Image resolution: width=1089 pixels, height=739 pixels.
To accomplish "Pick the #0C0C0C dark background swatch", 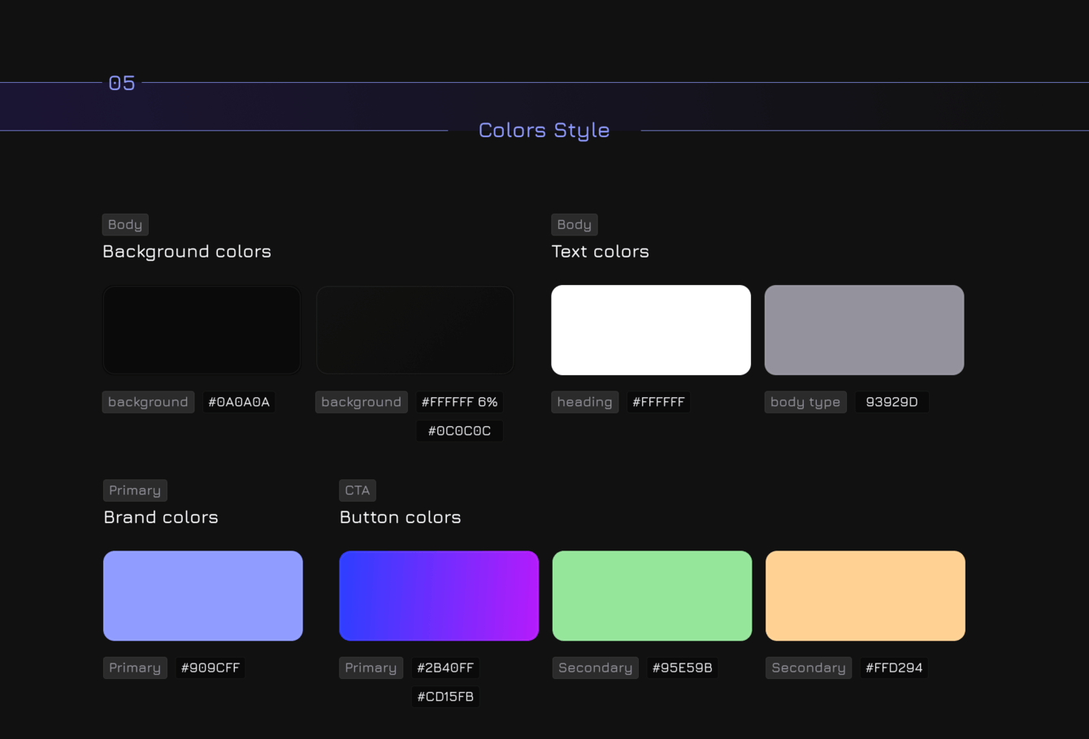I will point(414,330).
